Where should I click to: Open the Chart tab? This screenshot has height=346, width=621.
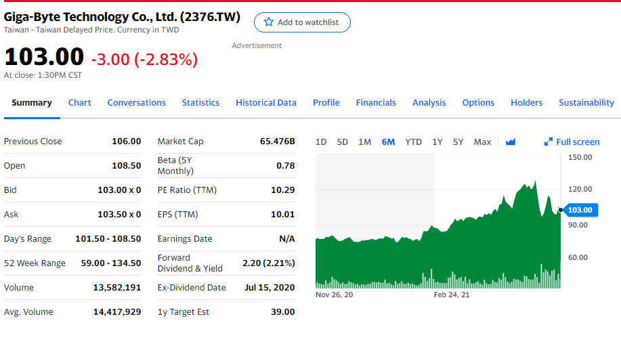coord(80,102)
